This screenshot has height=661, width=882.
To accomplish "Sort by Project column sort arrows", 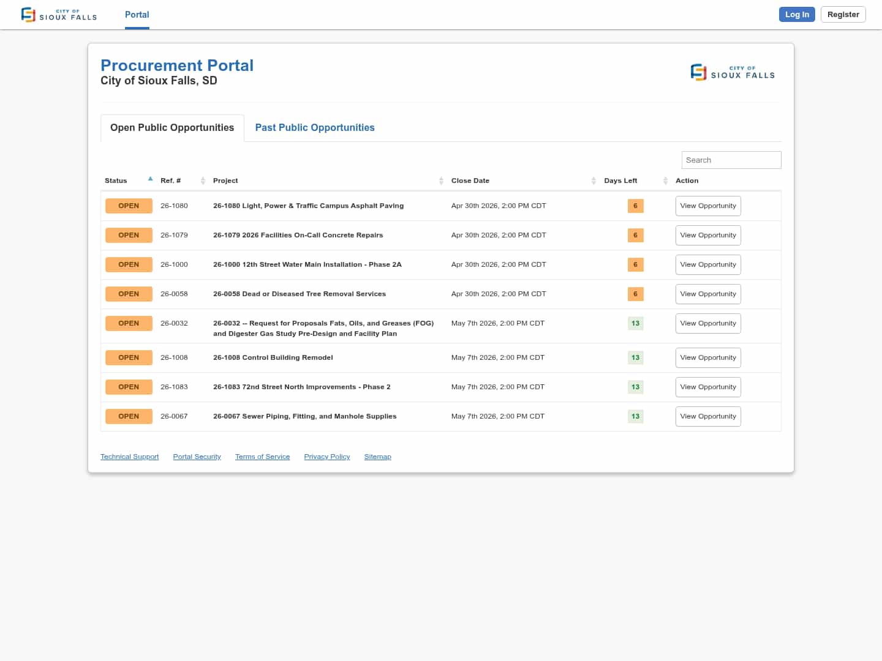I will (441, 181).
